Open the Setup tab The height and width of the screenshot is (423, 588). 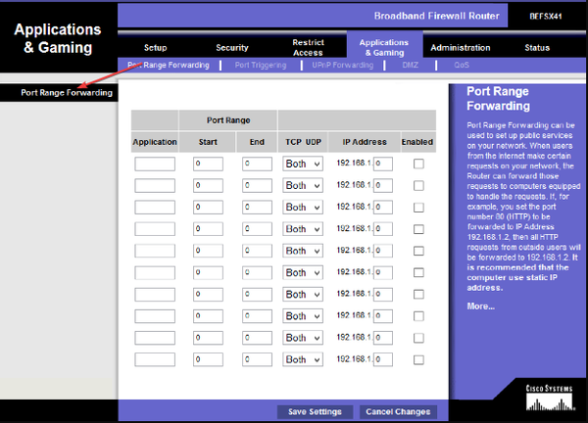(155, 48)
